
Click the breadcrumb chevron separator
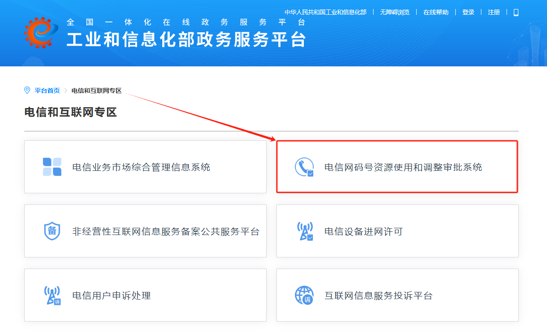66,91
